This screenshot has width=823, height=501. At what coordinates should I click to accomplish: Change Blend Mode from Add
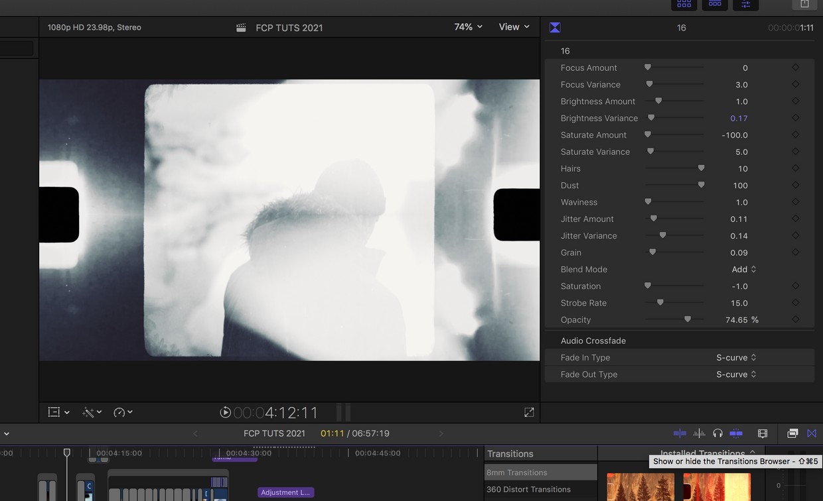tap(743, 269)
